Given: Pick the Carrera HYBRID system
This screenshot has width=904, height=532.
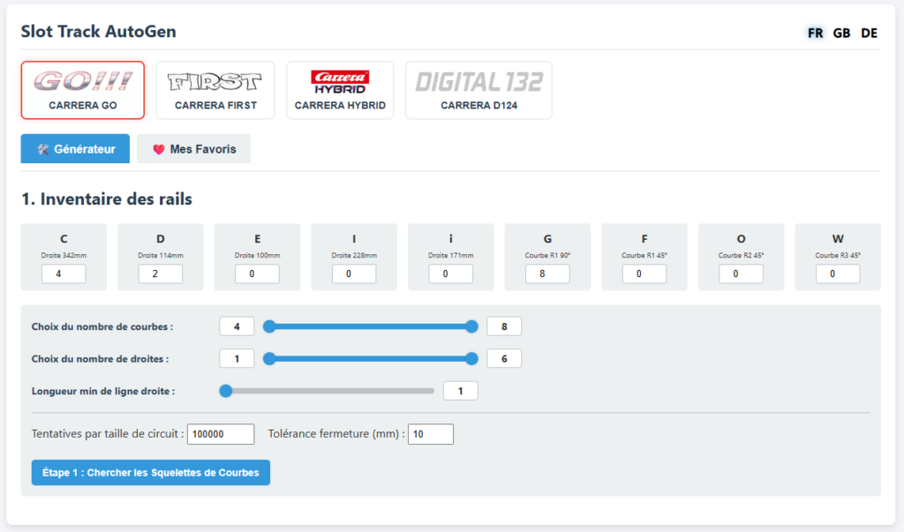Looking at the screenshot, I should pos(340,91).
